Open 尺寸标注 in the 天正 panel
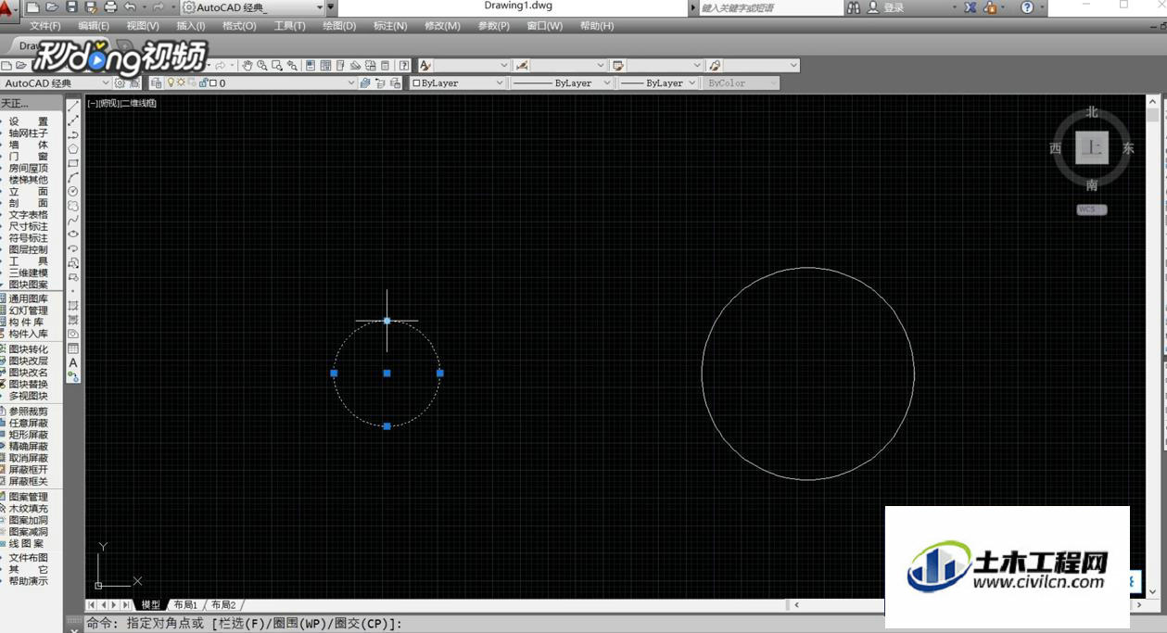Screen dimensions: 1167x633 [x=29, y=226]
